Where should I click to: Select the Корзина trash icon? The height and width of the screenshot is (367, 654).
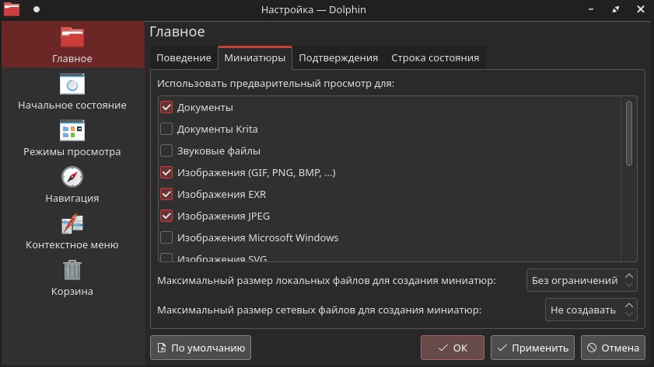(x=72, y=270)
